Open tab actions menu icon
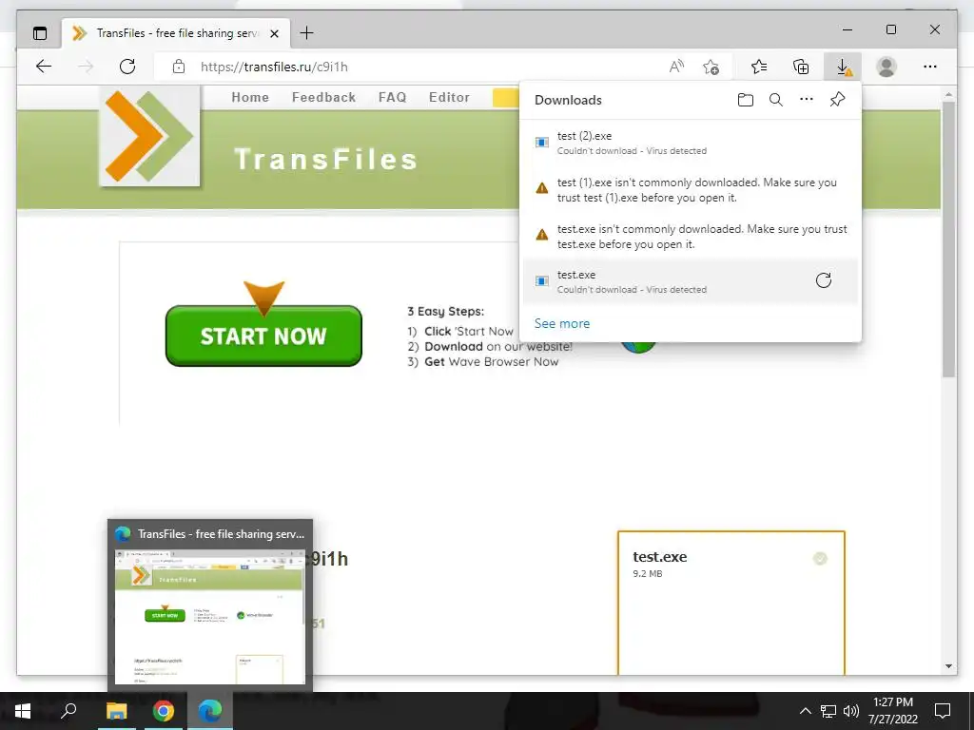974x730 pixels. point(40,33)
